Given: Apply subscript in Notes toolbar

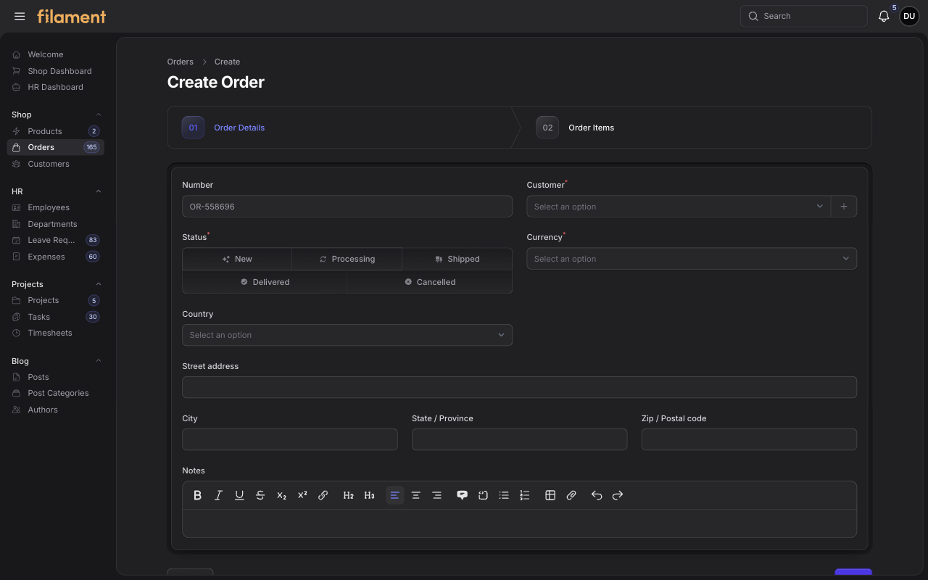Looking at the screenshot, I should point(281,495).
